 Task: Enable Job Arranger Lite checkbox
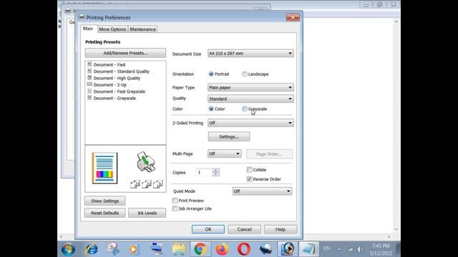[x=175, y=208]
